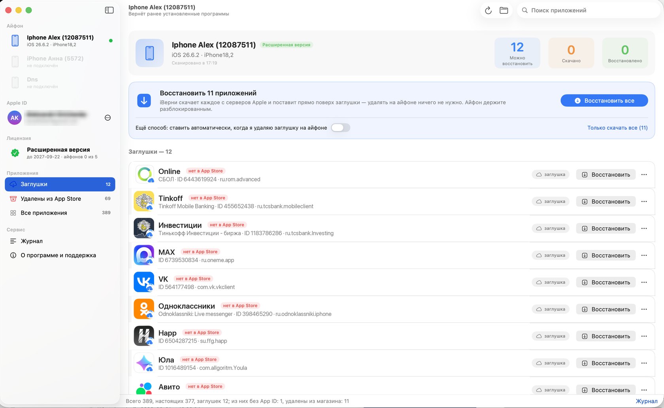664x408 pixels.
Task: Open Журнал in the sidebar
Action: click(x=60, y=241)
